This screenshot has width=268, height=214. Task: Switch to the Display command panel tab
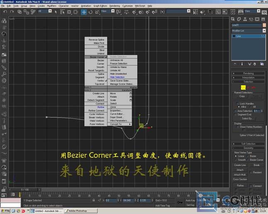click(257, 19)
